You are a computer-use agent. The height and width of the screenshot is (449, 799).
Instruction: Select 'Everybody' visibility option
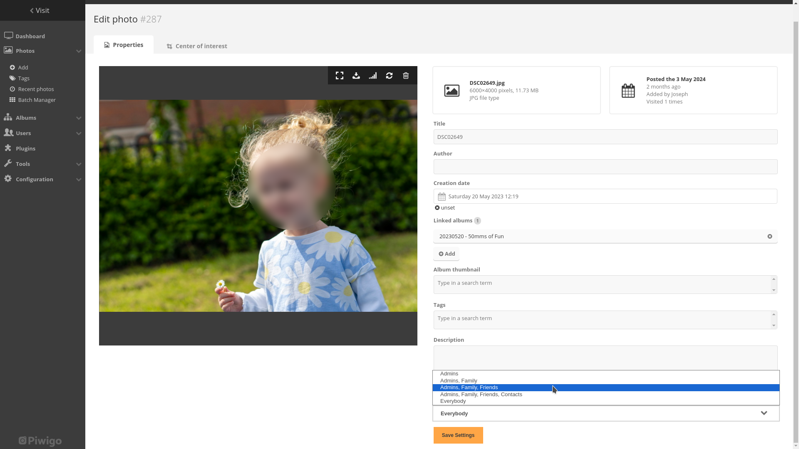click(453, 401)
